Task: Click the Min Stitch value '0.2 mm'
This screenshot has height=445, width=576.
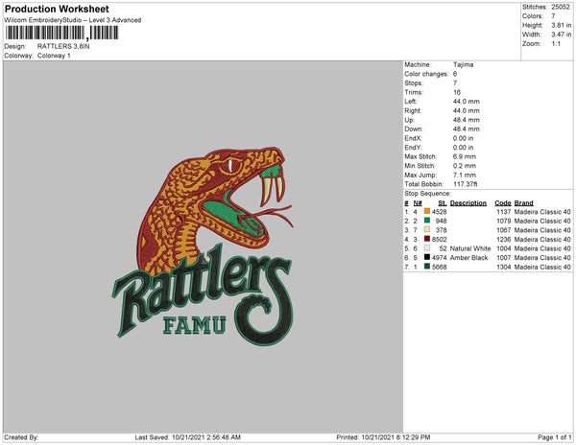Action: (x=465, y=166)
